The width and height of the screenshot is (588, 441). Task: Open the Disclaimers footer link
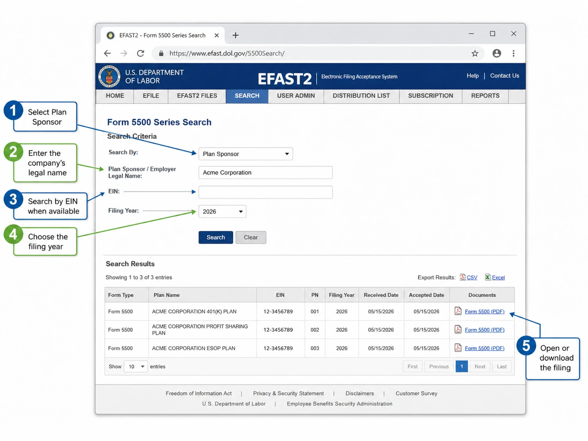click(x=360, y=393)
